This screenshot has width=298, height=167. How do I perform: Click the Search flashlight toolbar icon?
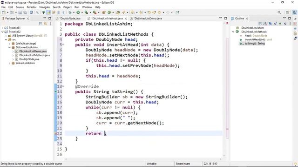tap(124, 13)
